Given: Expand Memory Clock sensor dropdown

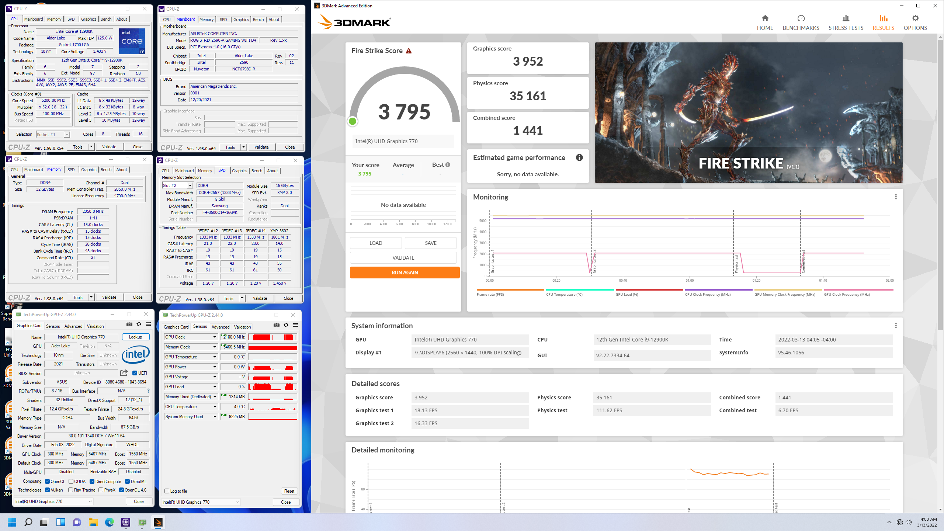Looking at the screenshot, I should tap(215, 347).
